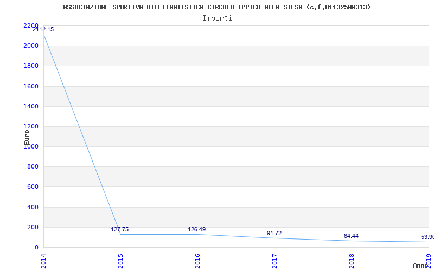The width and height of the screenshot is (434, 271).
Task: Click the 64.44 data label
Action: pos(351,236)
